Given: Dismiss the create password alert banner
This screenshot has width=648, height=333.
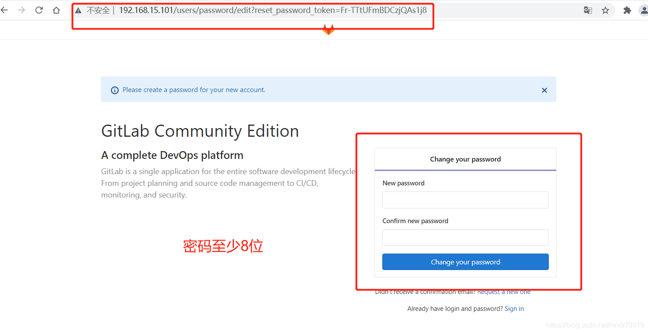Looking at the screenshot, I should (544, 90).
